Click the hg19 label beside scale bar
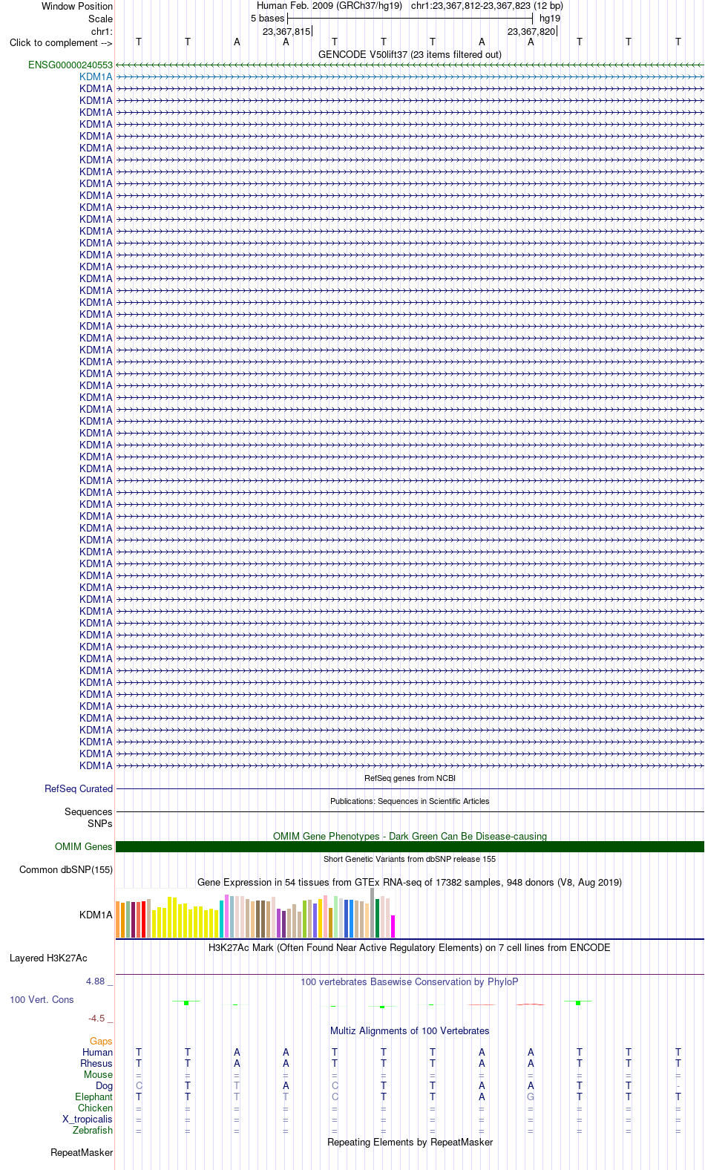 click(x=550, y=19)
